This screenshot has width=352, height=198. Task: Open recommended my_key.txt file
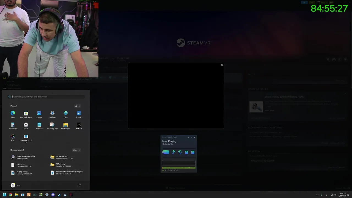click(x=21, y=165)
